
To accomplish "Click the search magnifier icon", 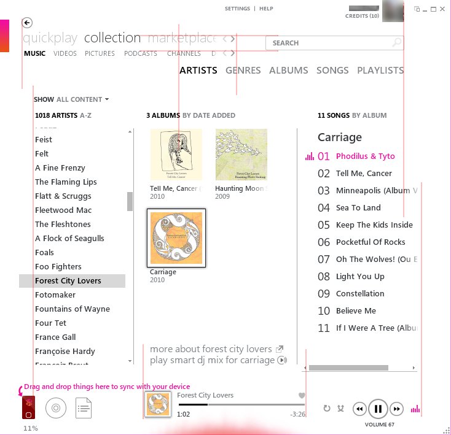I will (397, 42).
